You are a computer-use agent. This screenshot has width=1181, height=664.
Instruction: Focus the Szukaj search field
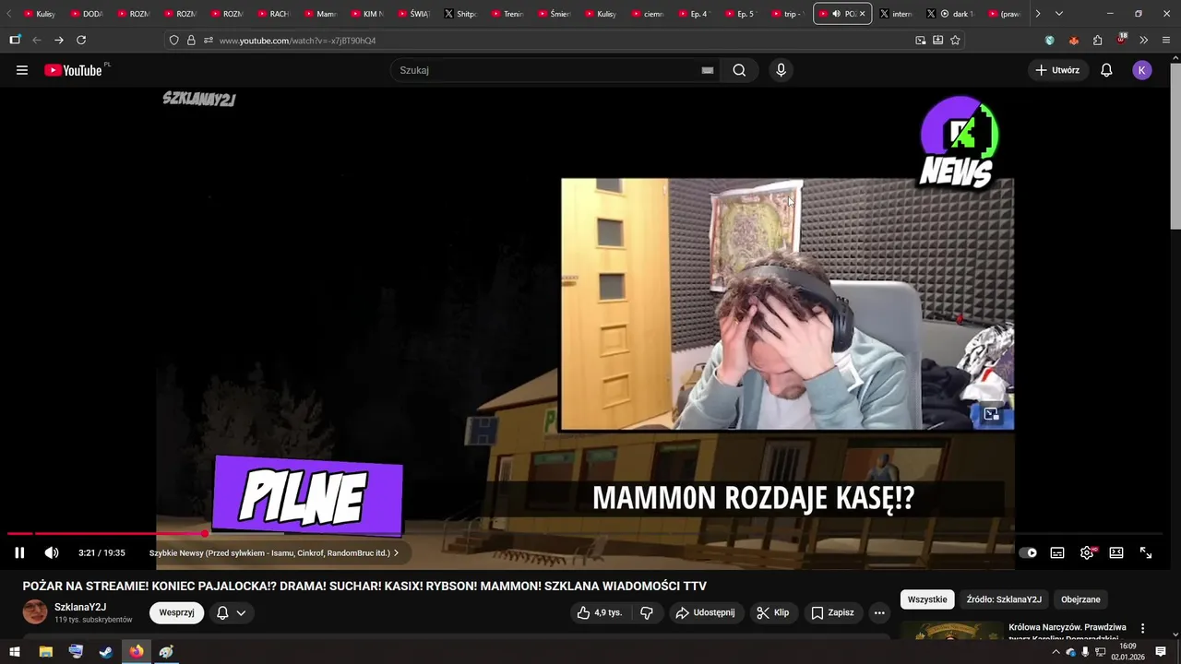pos(544,70)
